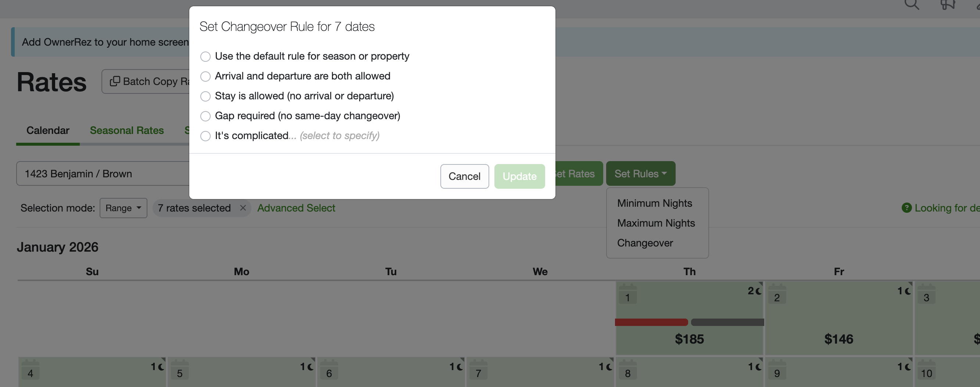Click the red booking bar on January 1

coord(651,322)
